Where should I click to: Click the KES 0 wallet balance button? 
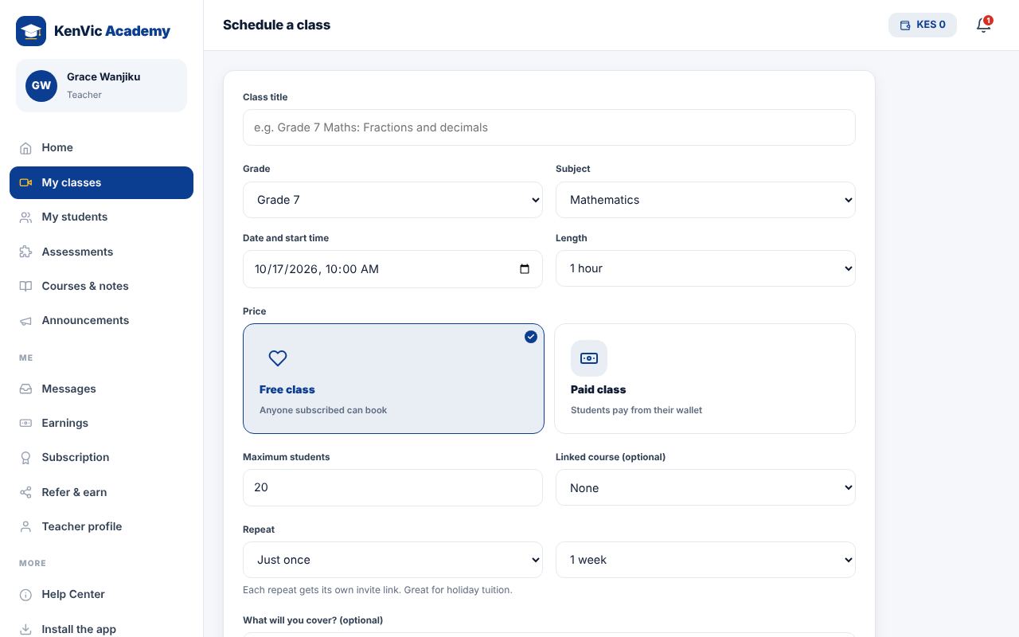923,25
